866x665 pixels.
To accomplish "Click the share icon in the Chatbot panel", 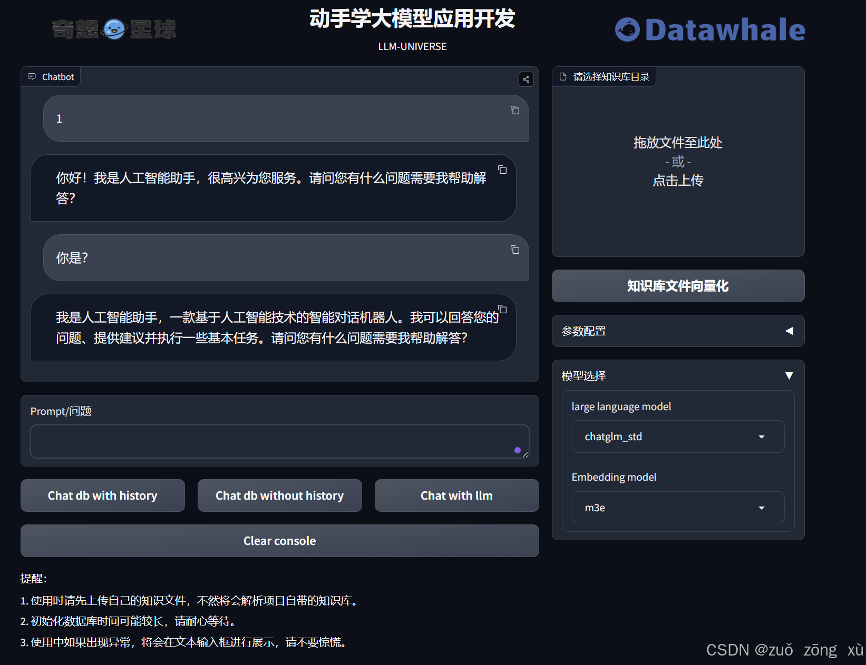I will [x=526, y=79].
